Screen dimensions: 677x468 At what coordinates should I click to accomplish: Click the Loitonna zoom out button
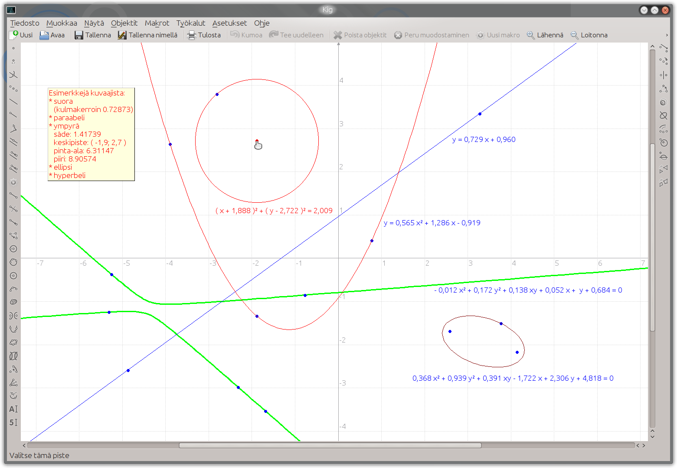tap(589, 35)
